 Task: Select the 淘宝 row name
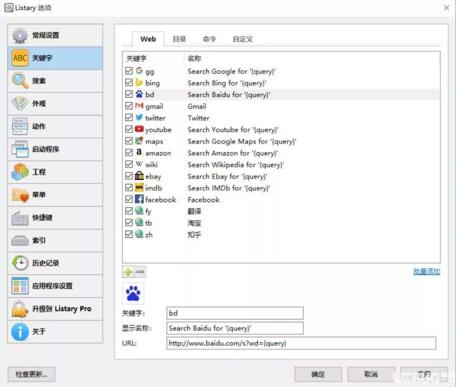(194, 223)
